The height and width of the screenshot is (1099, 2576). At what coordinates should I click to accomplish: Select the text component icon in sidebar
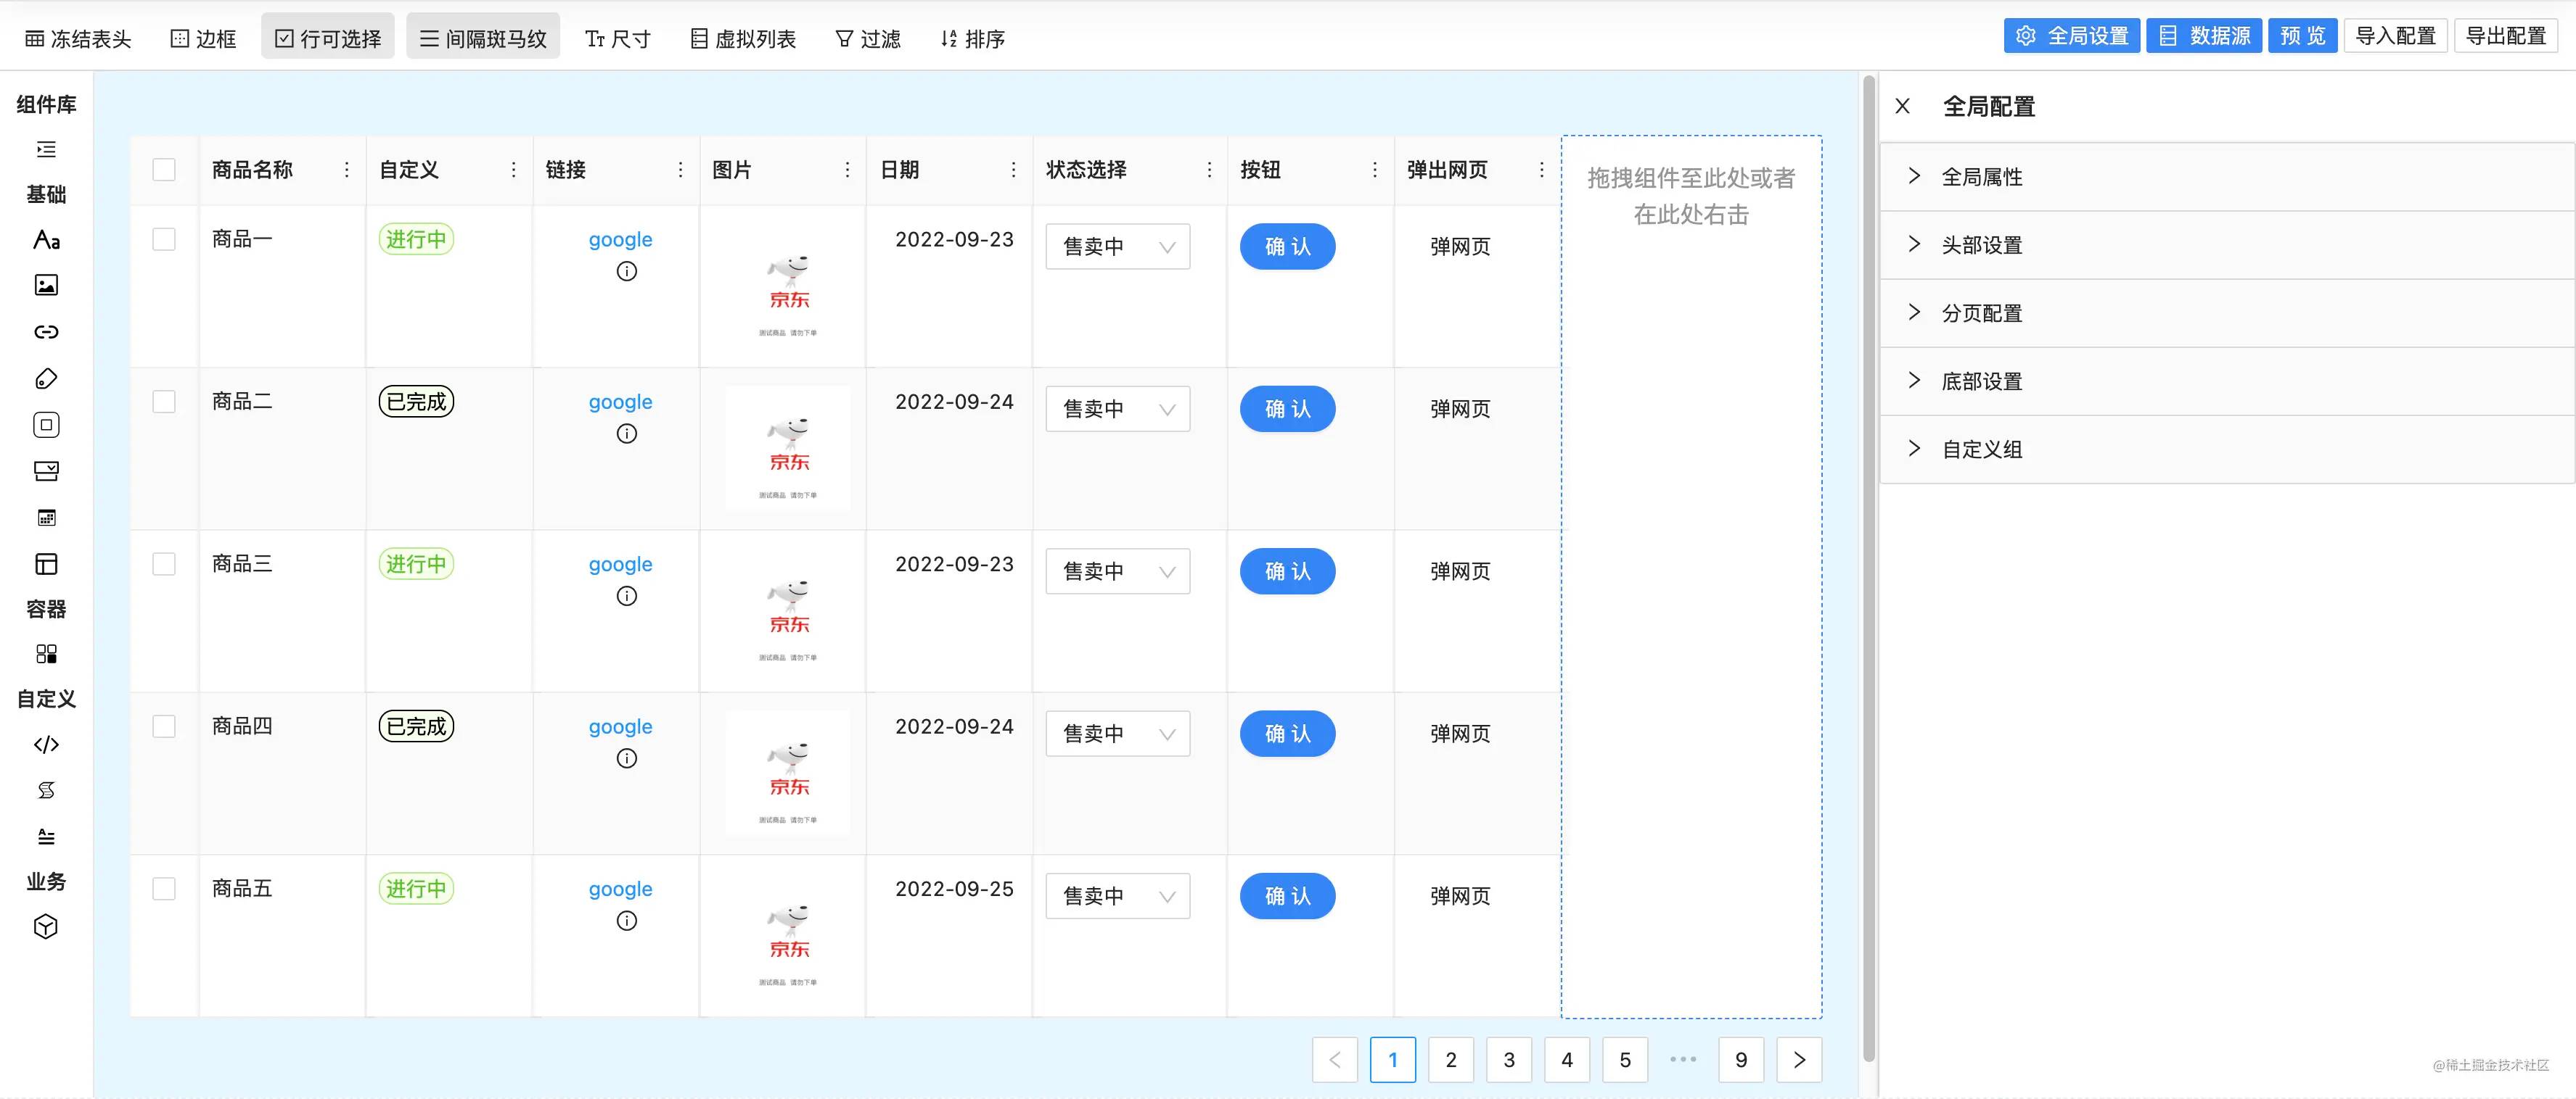[46, 240]
